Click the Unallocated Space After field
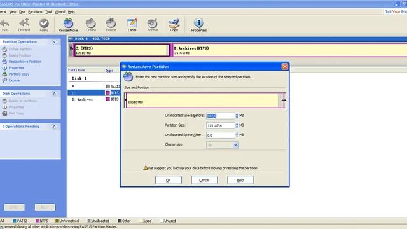This screenshot has width=407, height=229. (221, 135)
